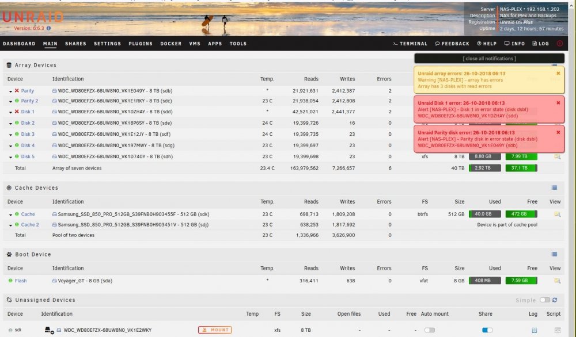576x337 pixels.
Task: Click close all notifications
Action: coord(489,59)
